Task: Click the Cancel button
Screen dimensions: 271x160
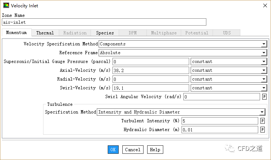Action: 133,149
